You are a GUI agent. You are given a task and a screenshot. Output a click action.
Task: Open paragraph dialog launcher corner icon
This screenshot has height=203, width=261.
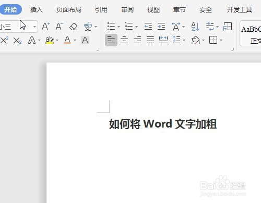233,49
